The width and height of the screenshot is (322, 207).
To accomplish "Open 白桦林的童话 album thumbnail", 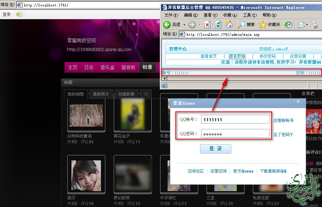I will coord(86,115).
